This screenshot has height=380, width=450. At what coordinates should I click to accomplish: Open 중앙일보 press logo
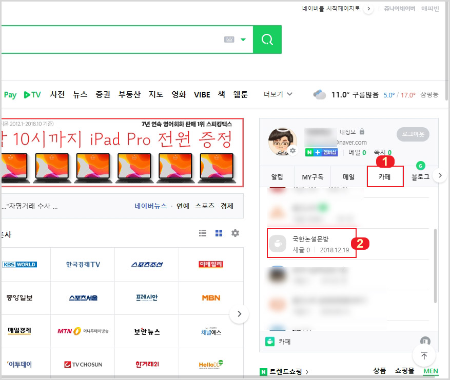[19, 297]
